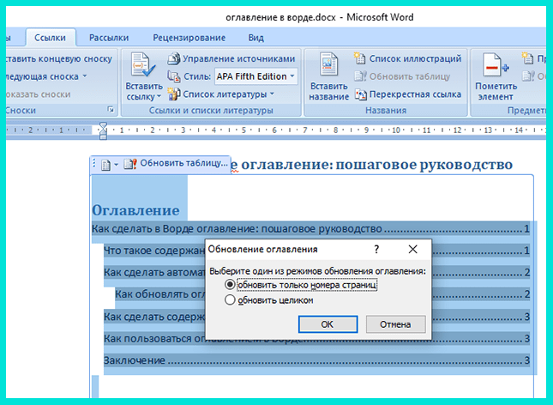Click the ruler indent marker
Screen dimensions: 553x405
(103, 130)
